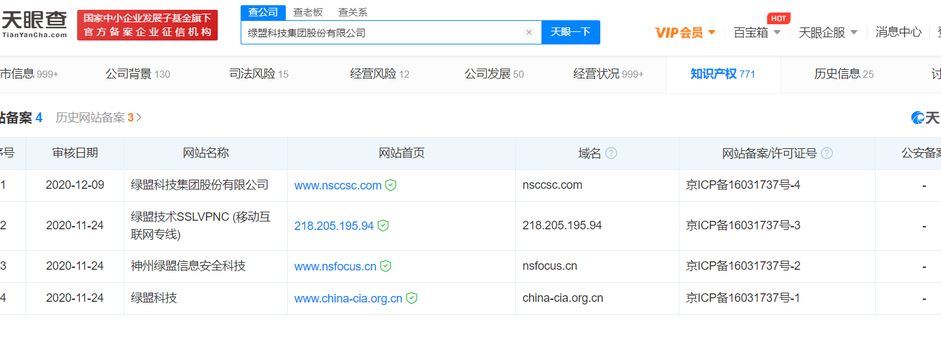Click the site name 绿盟科技 in row 4
The height and width of the screenshot is (358, 941).
pos(154,298)
